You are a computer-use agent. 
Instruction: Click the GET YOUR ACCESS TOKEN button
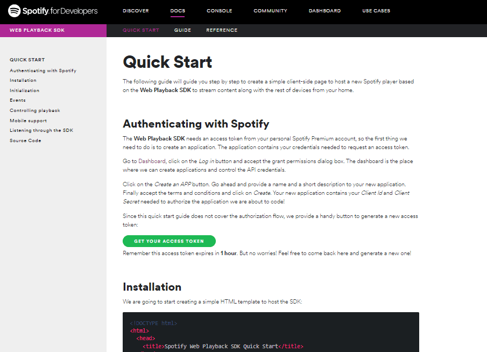click(169, 241)
